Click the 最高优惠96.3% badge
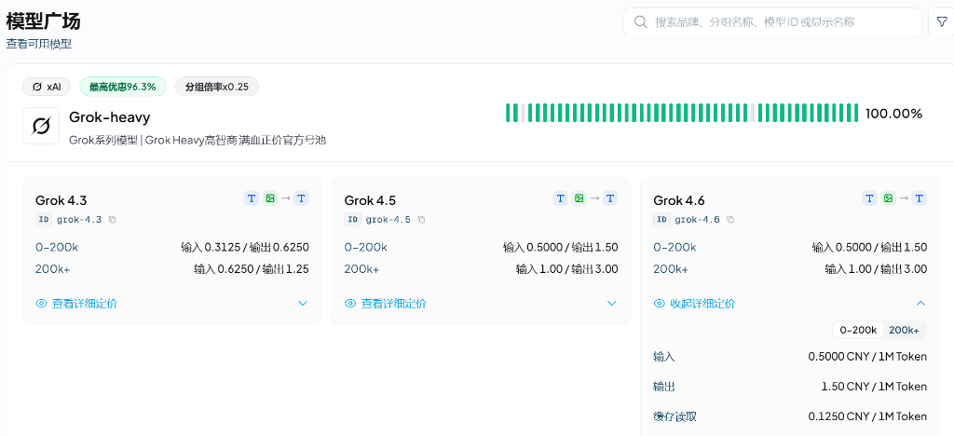This screenshot has height=436, width=954. point(123,87)
